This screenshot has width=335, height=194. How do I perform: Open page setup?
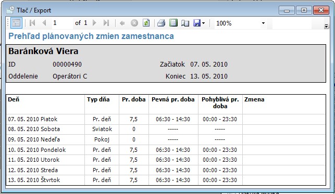pyautogui.click(x=185, y=23)
